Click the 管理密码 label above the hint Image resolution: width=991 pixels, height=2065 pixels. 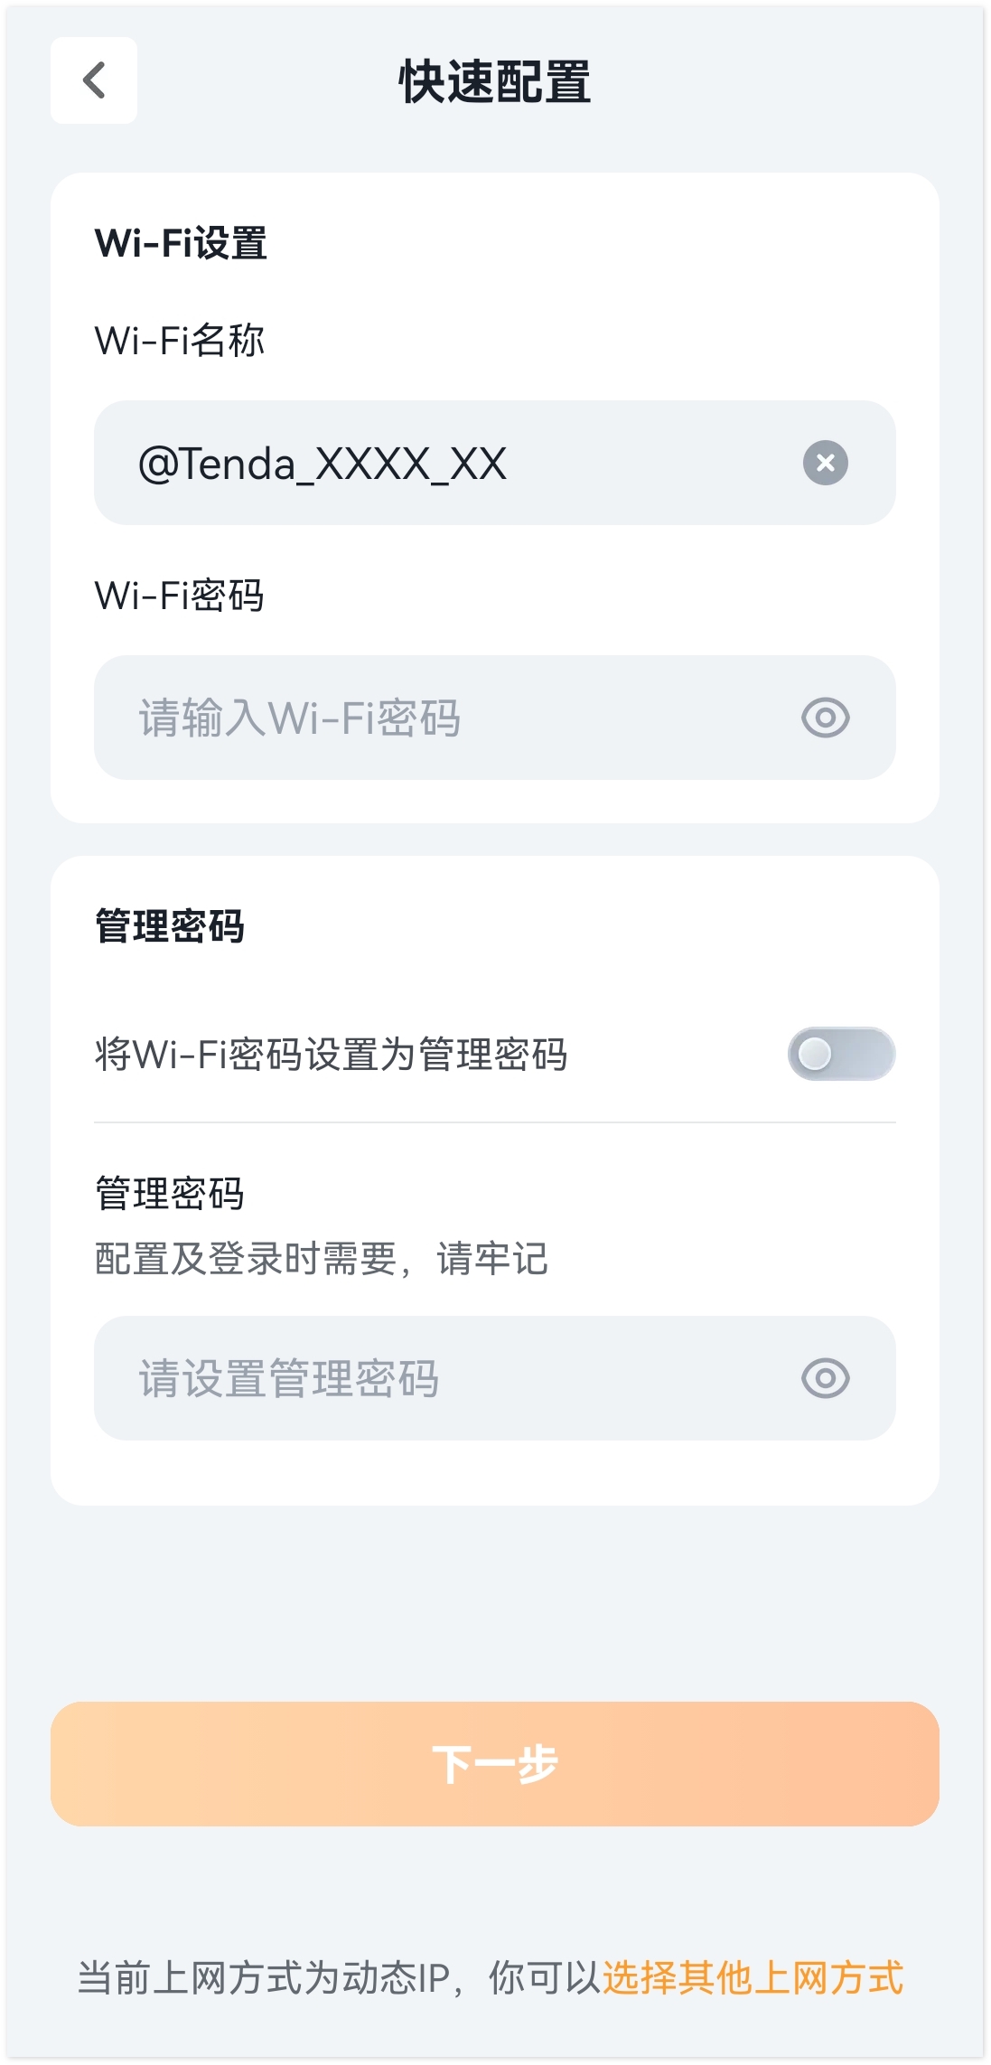click(170, 1193)
